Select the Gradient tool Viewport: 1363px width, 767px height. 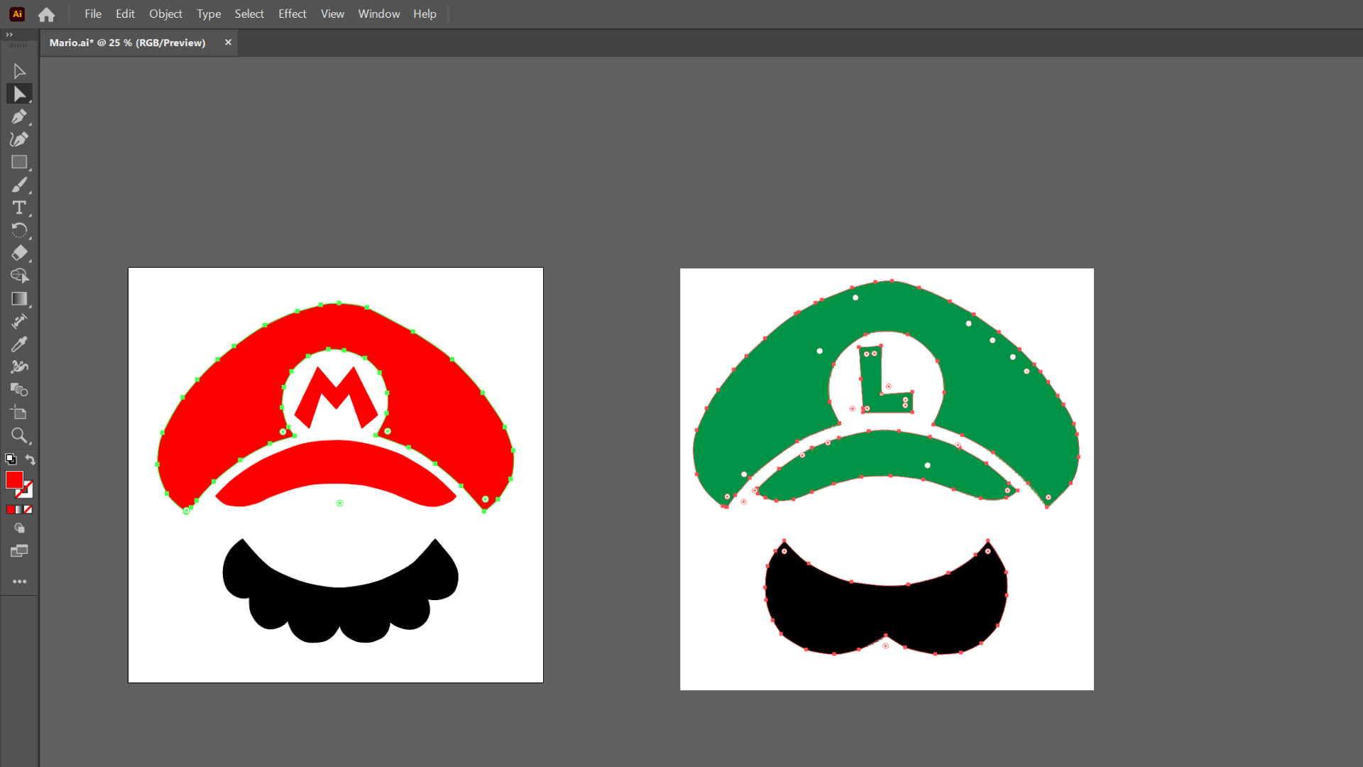(x=19, y=299)
